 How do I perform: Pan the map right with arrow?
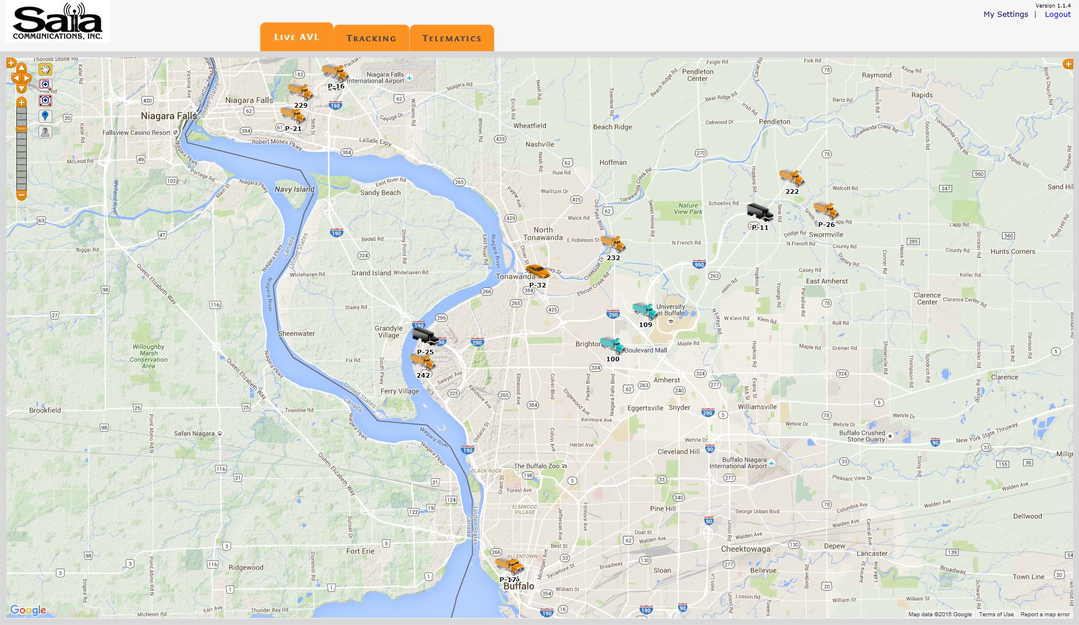click(27, 78)
